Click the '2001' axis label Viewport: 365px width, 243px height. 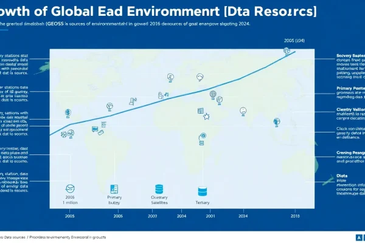210,216
